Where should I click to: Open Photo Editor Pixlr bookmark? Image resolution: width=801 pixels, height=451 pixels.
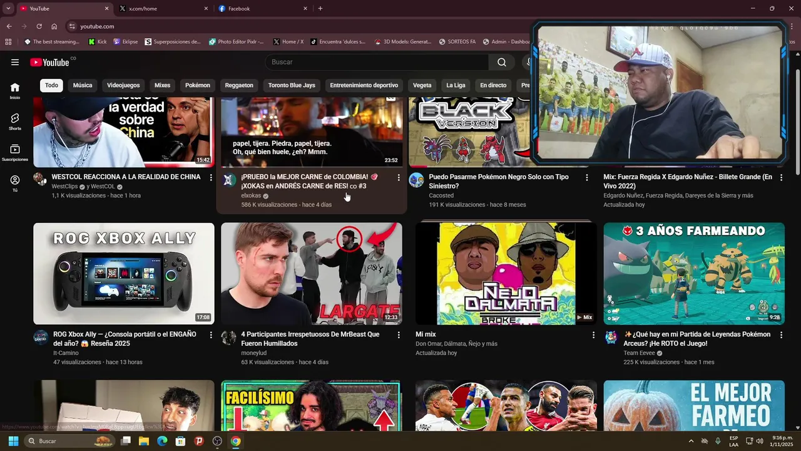click(x=237, y=42)
